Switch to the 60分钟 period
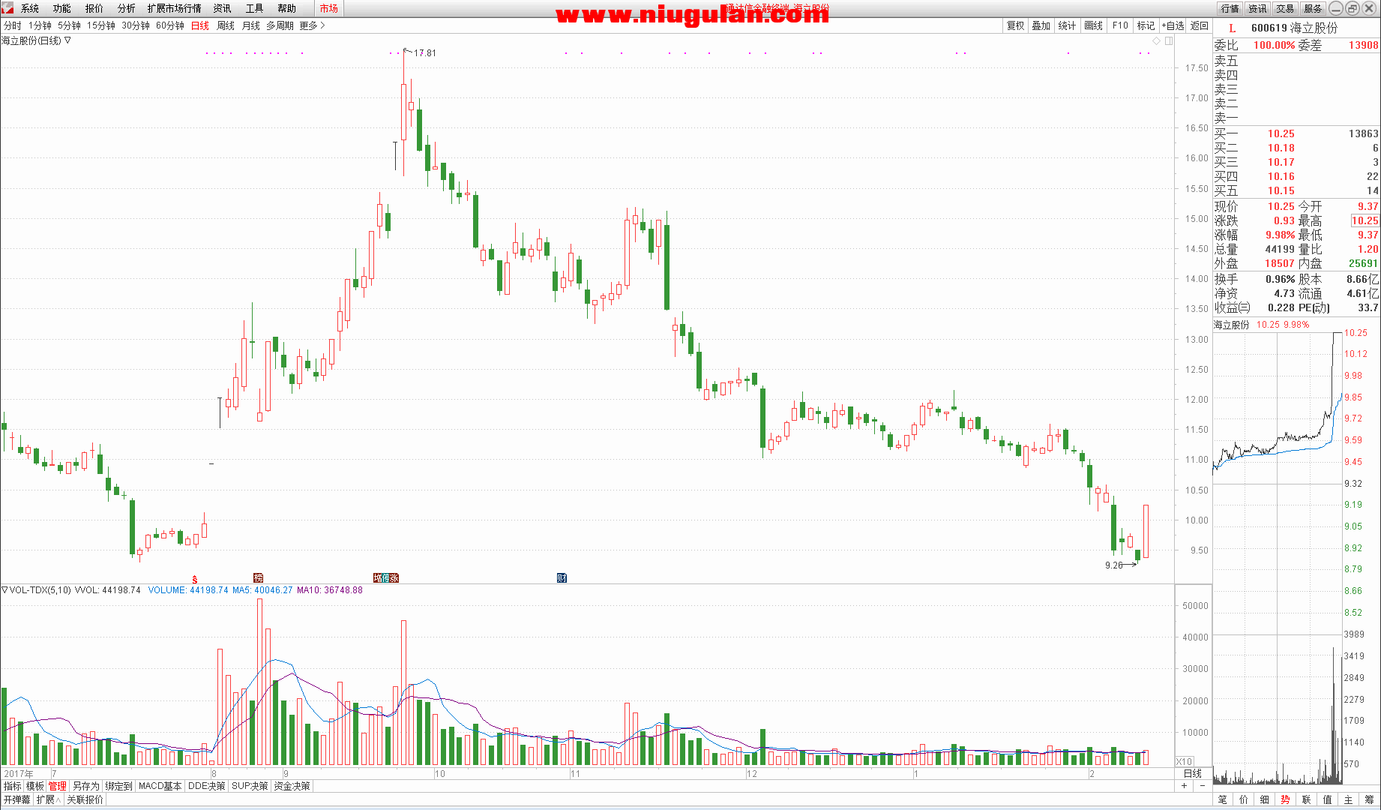Screen dimensions: 1381x810 [170, 25]
